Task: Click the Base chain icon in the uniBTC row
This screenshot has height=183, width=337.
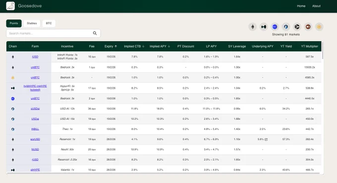Action: click(x=13, y=99)
